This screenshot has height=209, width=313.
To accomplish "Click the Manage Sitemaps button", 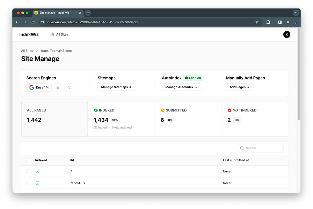I will pos(116,87).
